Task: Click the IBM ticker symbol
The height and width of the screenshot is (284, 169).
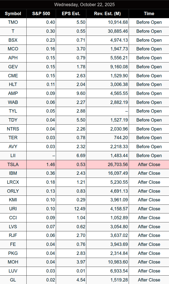Action: click(13, 173)
